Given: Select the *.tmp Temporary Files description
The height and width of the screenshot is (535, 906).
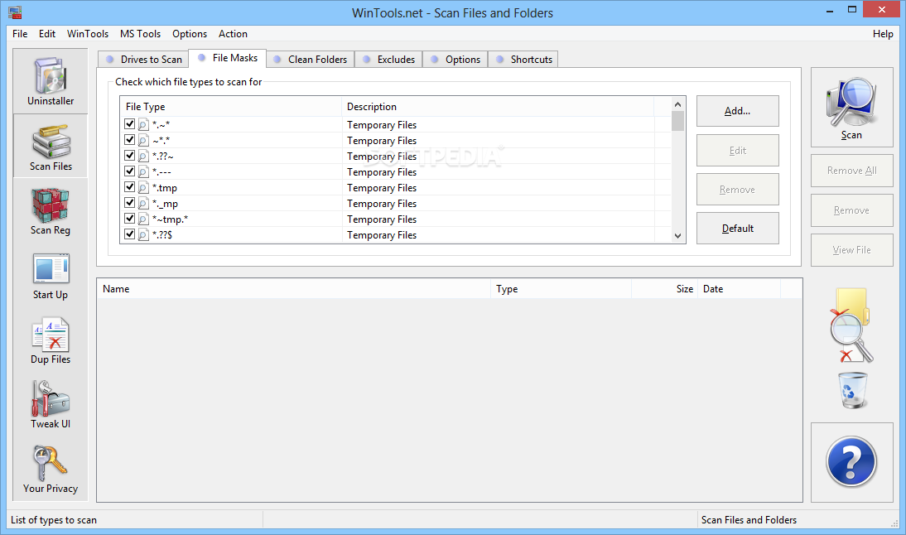Looking at the screenshot, I should (381, 188).
